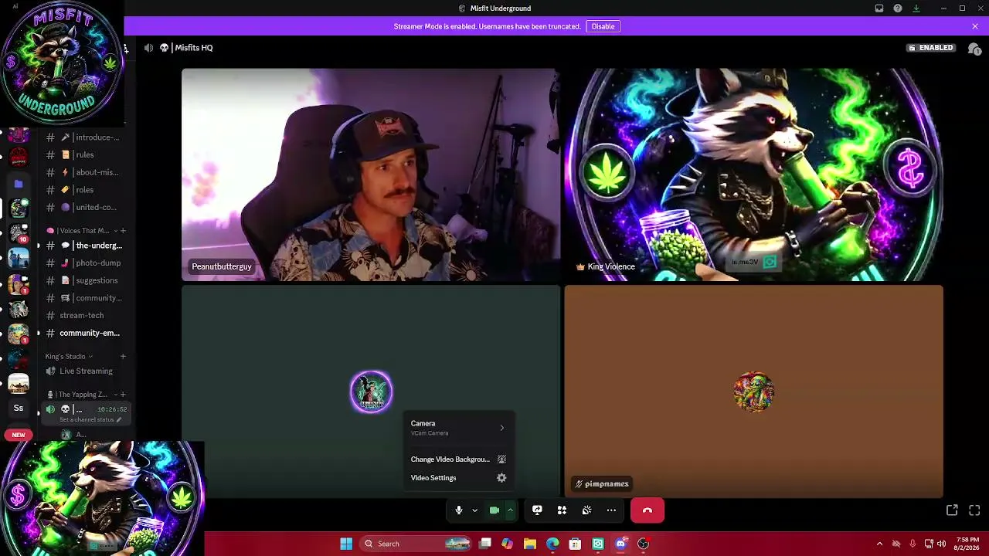Open the roles channel
This screenshot has width=989, height=556.
84,190
